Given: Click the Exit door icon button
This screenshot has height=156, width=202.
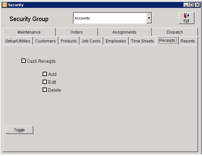Looking at the screenshot, I should (186, 18).
